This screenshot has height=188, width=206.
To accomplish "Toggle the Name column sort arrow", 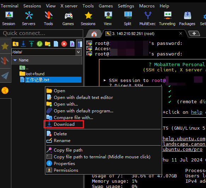I will coord(15,60).
